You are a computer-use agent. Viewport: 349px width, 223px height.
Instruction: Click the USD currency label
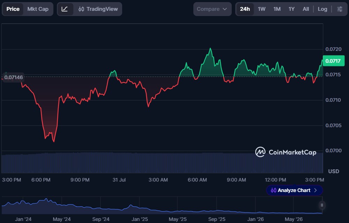click(x=334, y=171)
